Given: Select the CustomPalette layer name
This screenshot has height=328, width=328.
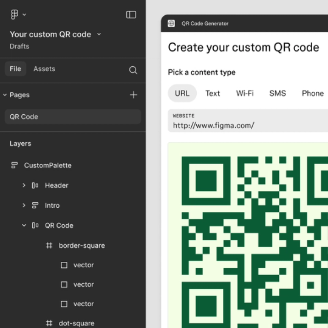Looking at the screenshot, I should click(x=48, y=165).
